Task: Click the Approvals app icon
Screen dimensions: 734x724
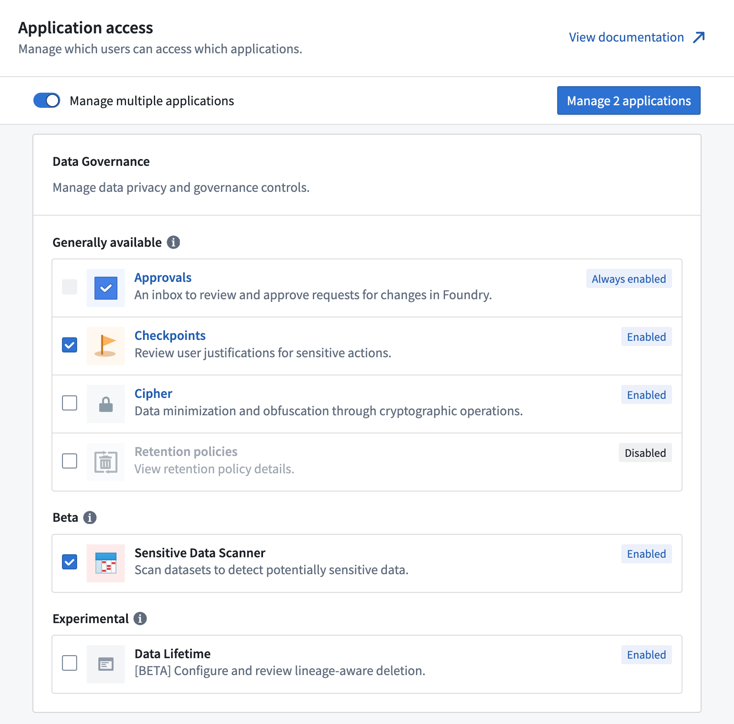Action: [x=106, y=288]
